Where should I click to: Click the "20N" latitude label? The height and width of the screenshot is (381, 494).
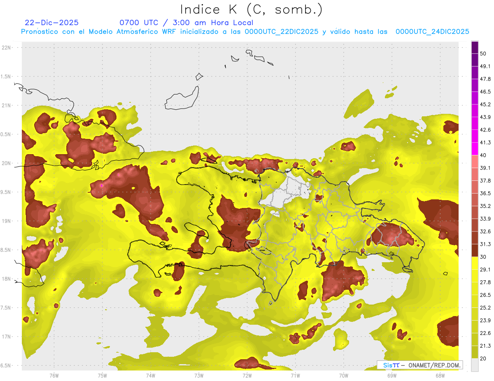(x=6, y=163)
